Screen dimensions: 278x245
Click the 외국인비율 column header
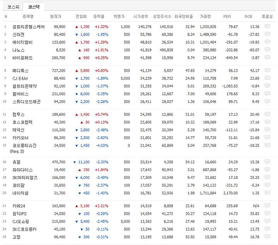click(184, 17)
